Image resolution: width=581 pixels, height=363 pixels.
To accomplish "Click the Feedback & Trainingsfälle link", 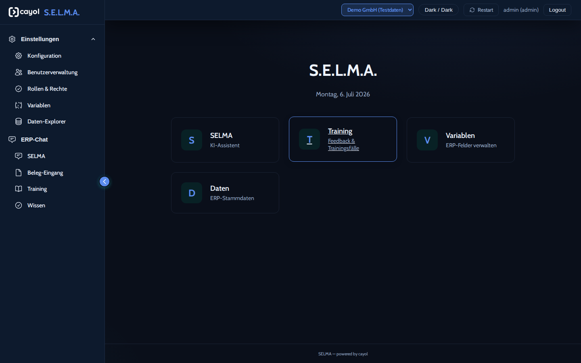I will pos(343,144).
